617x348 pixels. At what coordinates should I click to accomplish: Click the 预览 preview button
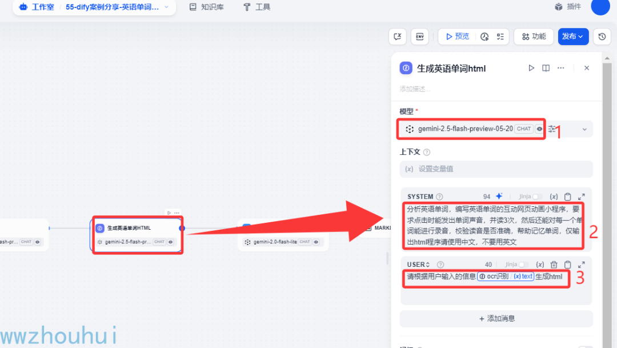(457, 37)
